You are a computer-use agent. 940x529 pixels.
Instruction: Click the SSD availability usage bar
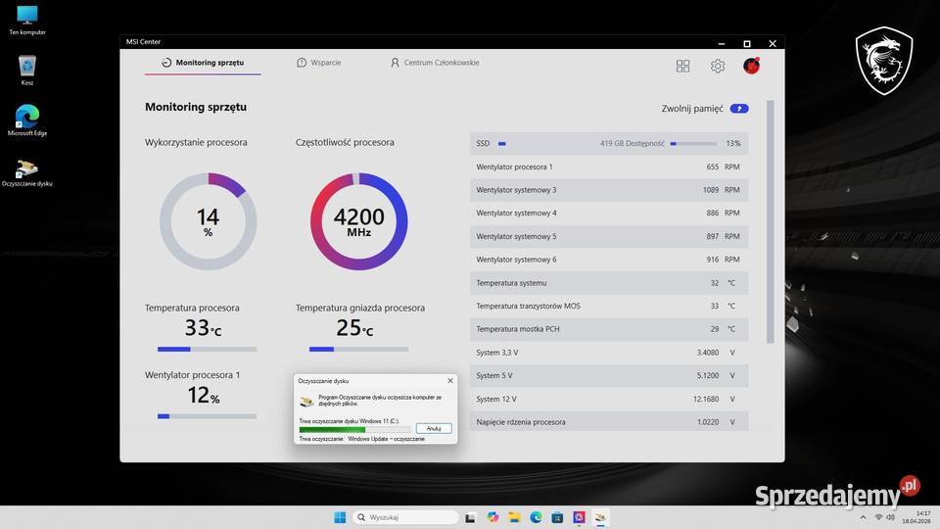coord(692,143)
